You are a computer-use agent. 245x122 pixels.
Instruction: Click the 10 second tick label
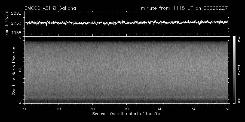59,109
